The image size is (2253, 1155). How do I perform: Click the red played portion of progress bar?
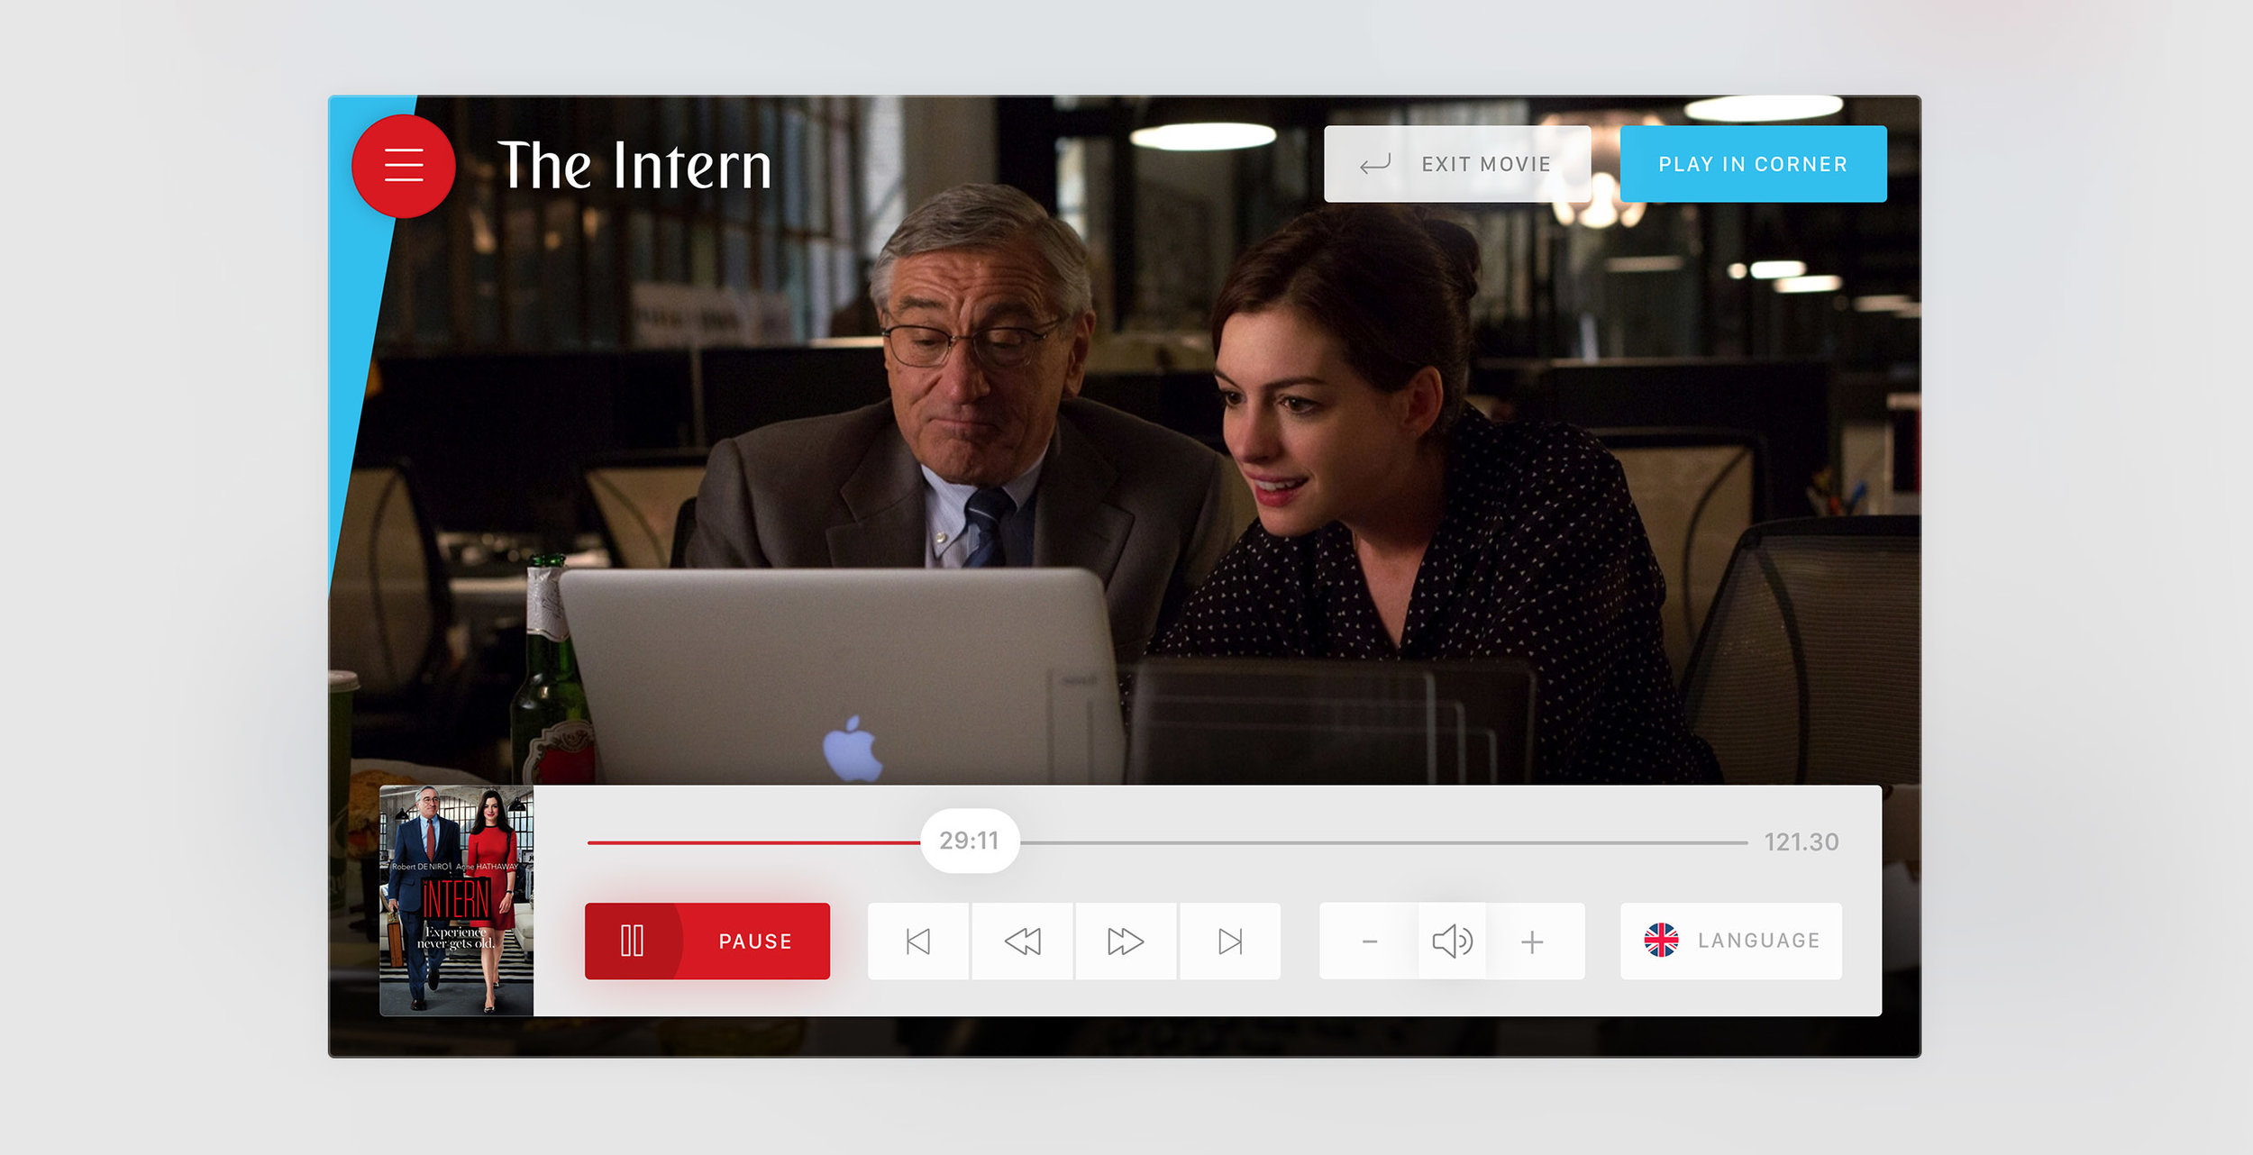(753, 842)
